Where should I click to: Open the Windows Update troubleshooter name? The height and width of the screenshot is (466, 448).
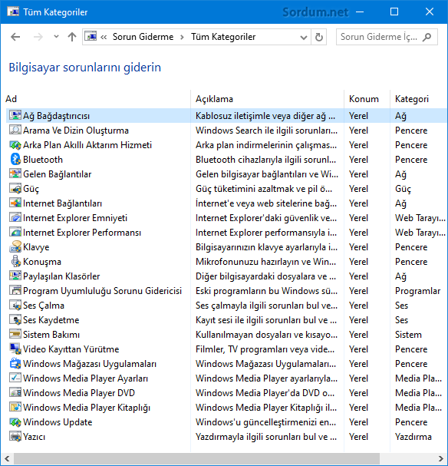[x=58, y=422]
